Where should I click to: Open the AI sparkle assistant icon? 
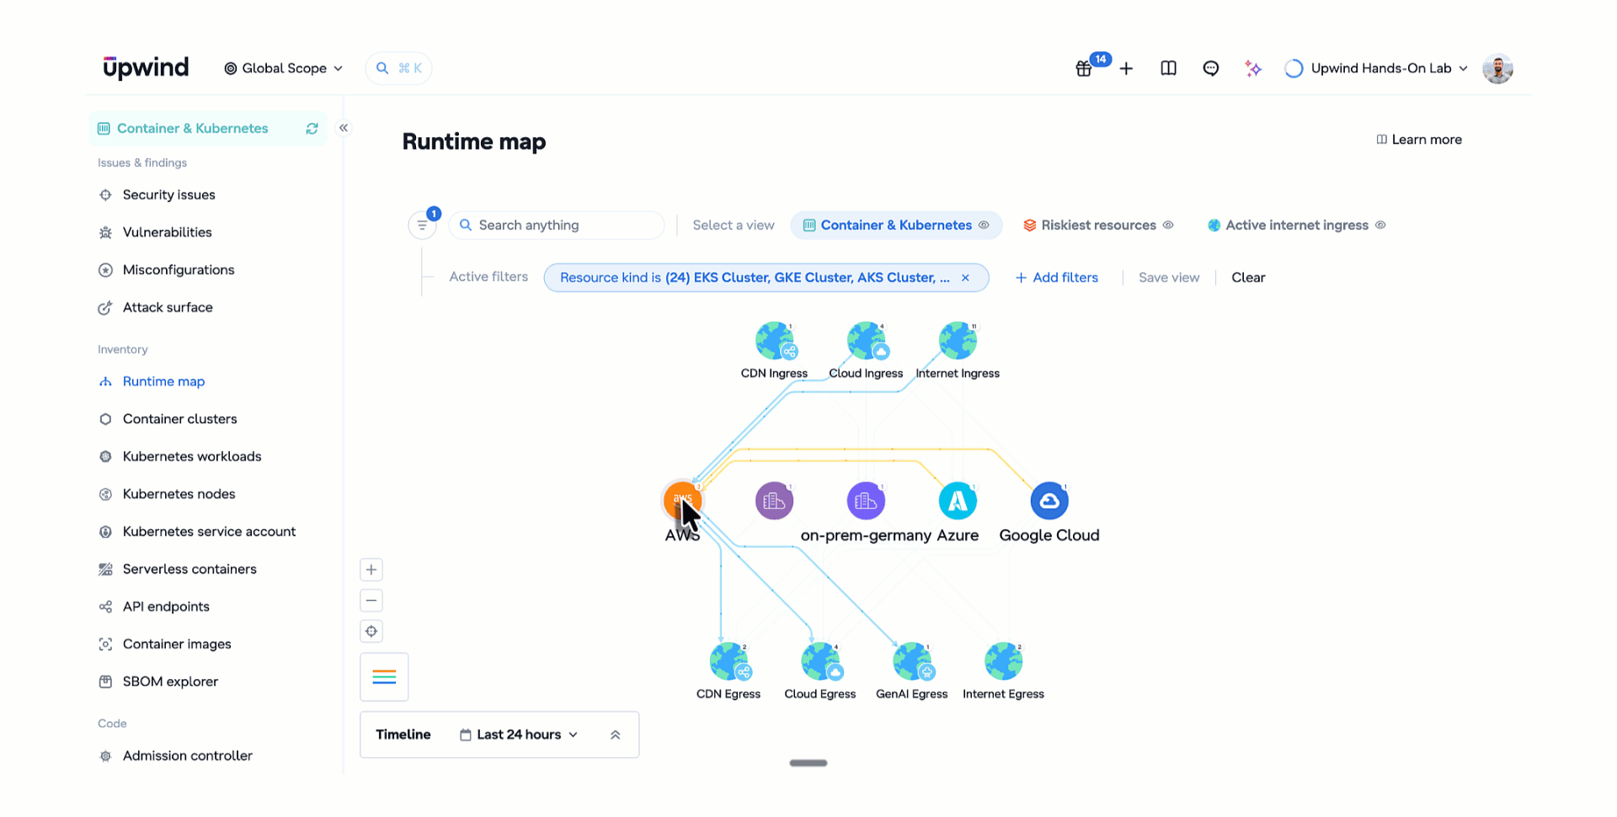point(1253,68)
